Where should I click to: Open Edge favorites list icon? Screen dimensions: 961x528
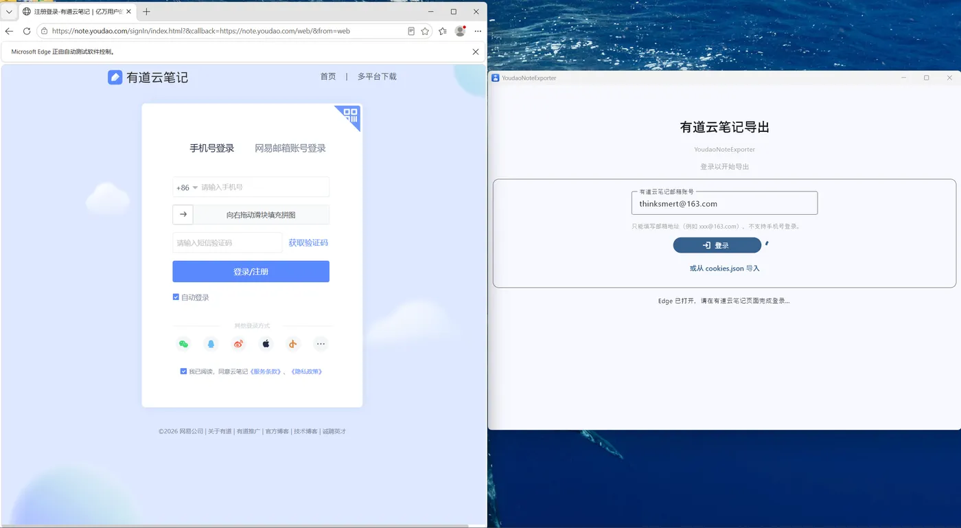point(443,31)
